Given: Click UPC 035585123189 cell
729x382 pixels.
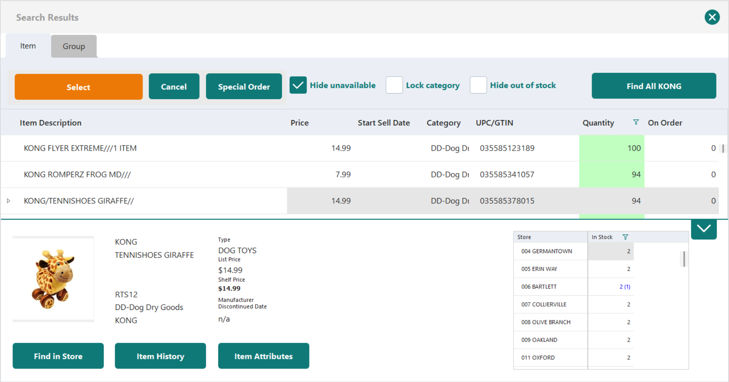Looking at the screenshot, I should [x=507, y=148].
